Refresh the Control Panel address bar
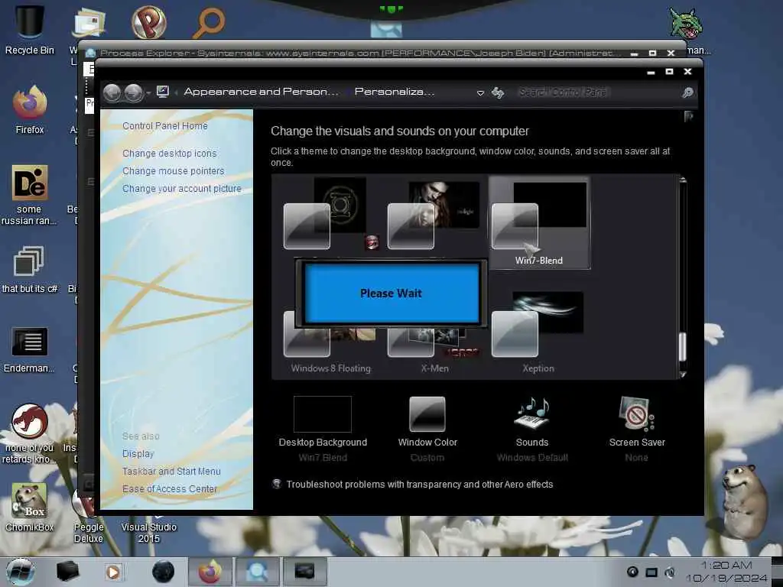The height and width of the screenshot is (587, 783). [497, 92]
